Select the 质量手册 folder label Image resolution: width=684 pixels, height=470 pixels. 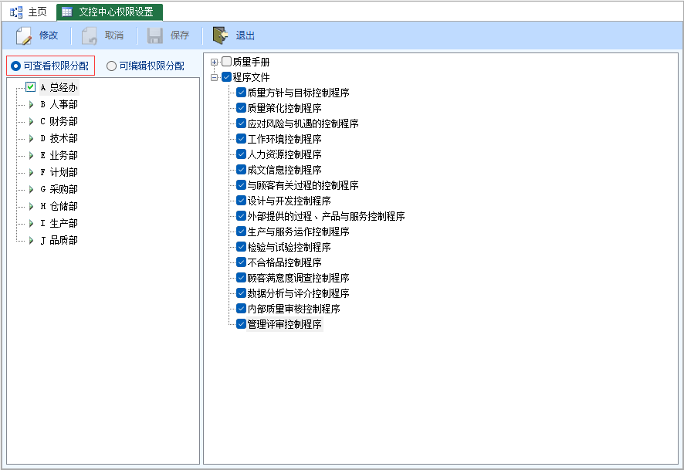point(251,62)
